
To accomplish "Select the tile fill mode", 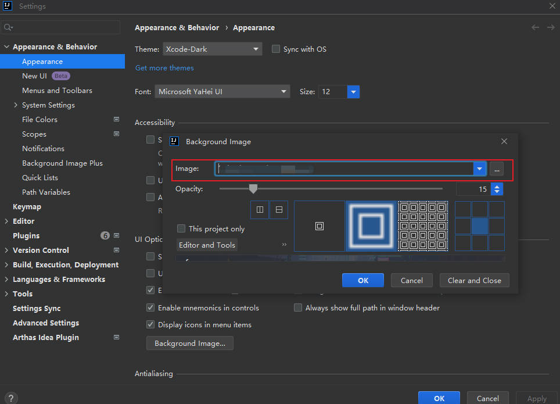I will (x=423, y=226).
